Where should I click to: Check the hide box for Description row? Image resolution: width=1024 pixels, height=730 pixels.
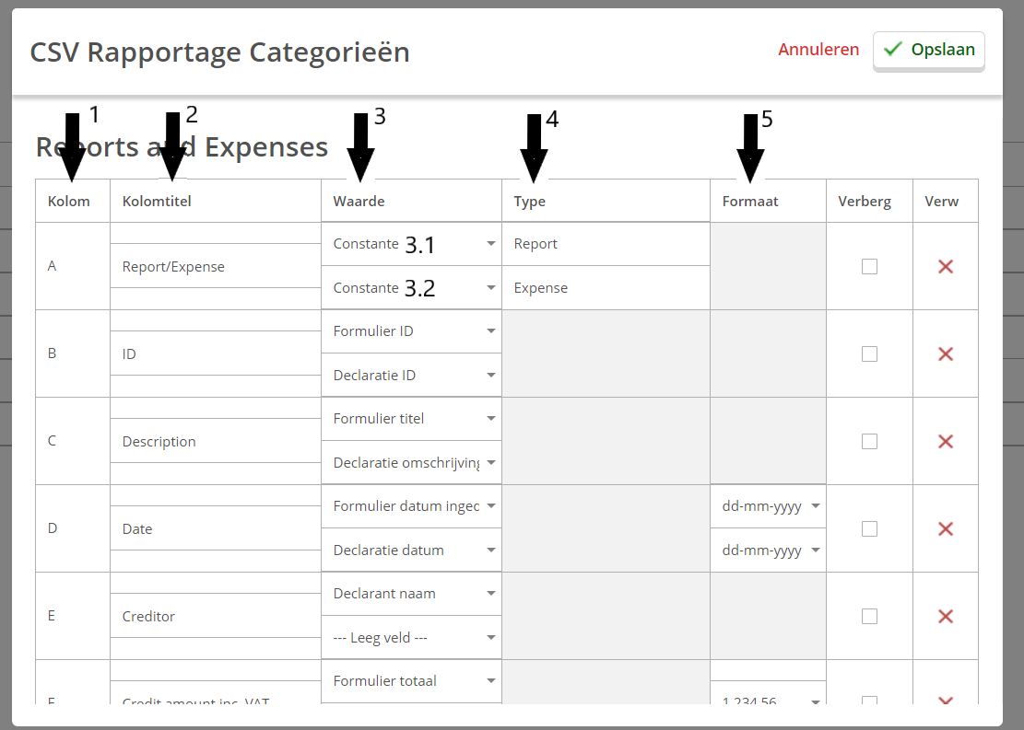coord(869,441)
